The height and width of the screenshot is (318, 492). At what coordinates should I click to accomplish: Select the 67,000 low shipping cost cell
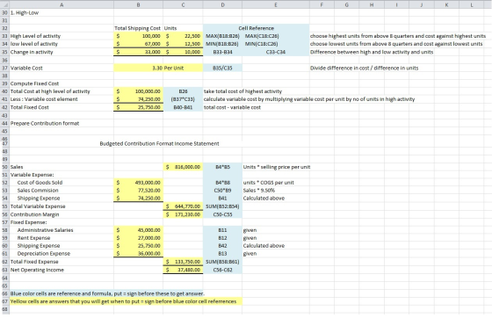pyautogui.click(x=139, y=44)
